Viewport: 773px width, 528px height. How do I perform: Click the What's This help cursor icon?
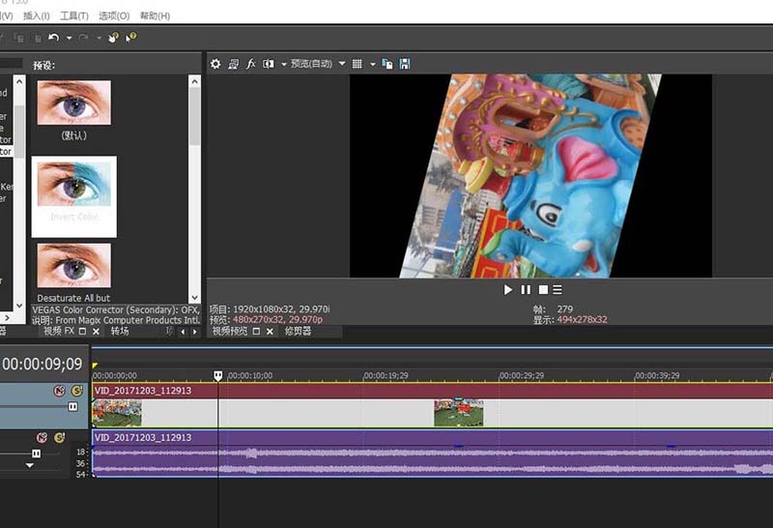click(130, 38)
